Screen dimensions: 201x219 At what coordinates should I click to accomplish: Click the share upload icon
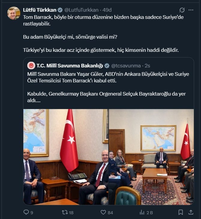tap(191, 212)
